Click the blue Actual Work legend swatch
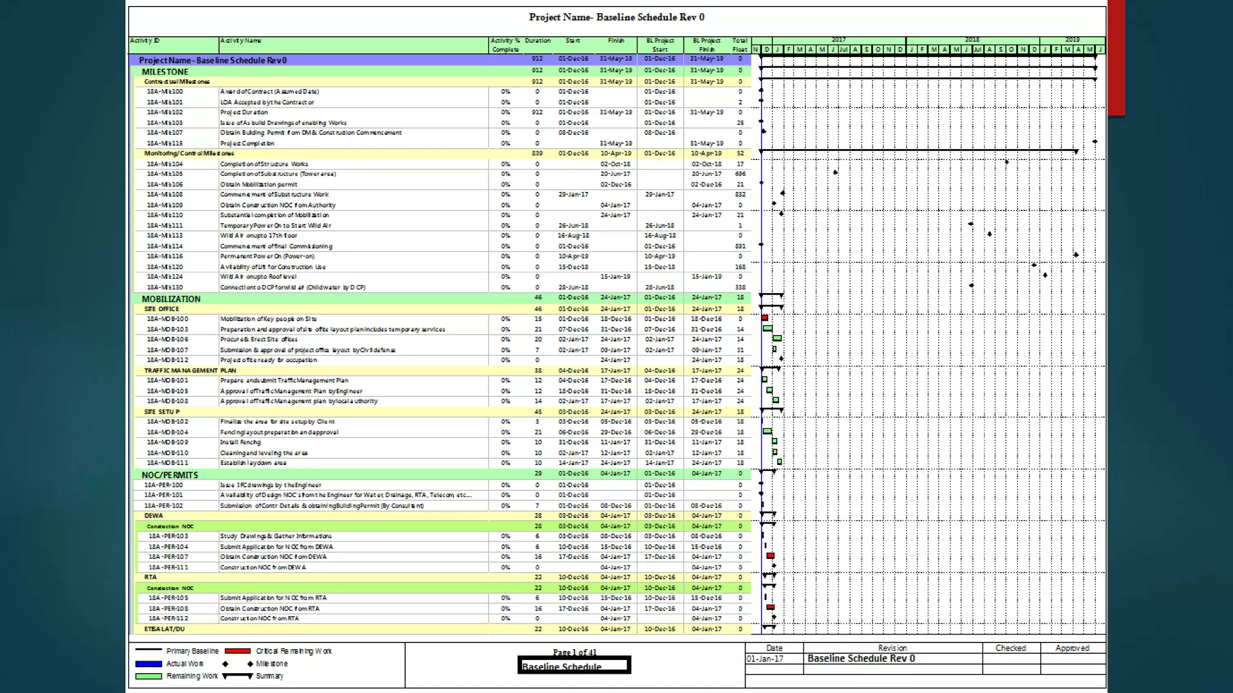1233x693 pixels. 149,664
